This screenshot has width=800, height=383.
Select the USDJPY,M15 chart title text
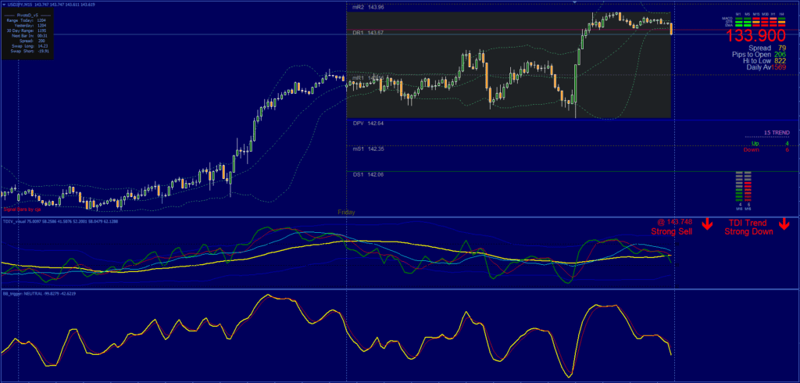pos(20,5)
